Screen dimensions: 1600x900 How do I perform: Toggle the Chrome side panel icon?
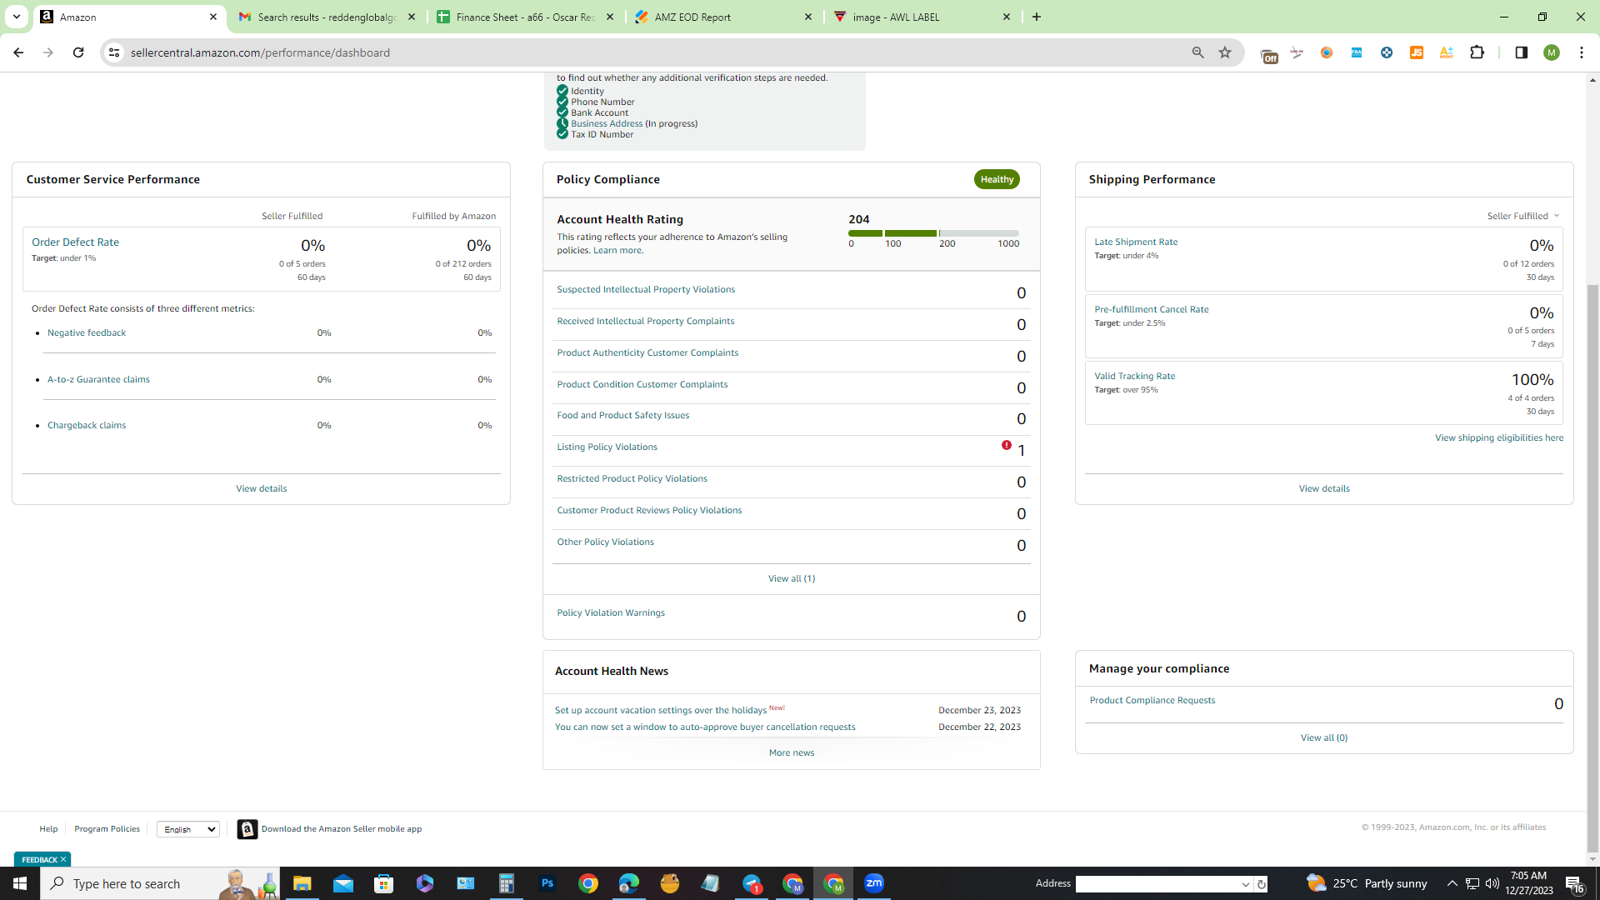[x=1521, y=52]
